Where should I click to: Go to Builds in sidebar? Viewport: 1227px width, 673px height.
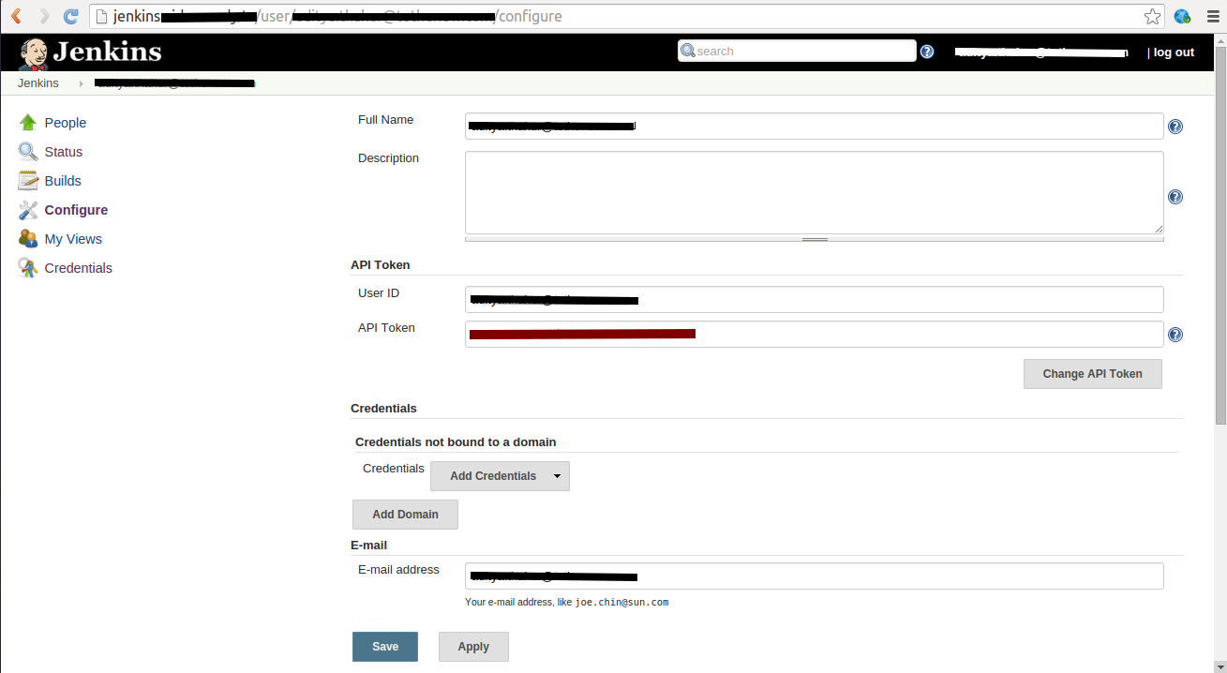(63, 181)
